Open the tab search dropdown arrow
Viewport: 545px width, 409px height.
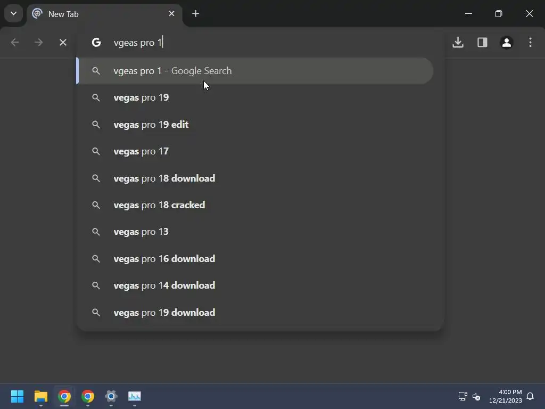point(13,14)
